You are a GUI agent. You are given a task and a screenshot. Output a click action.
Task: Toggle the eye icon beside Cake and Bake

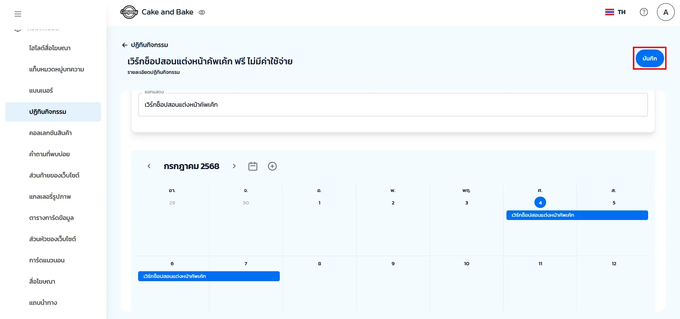(x=202, y=12)
